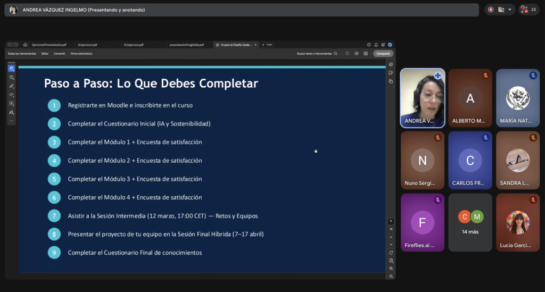This screenshot has width=545, height=292.
Task: Go to the next page with down chevron
Action: pyautogui.click(x=391, y=245)
